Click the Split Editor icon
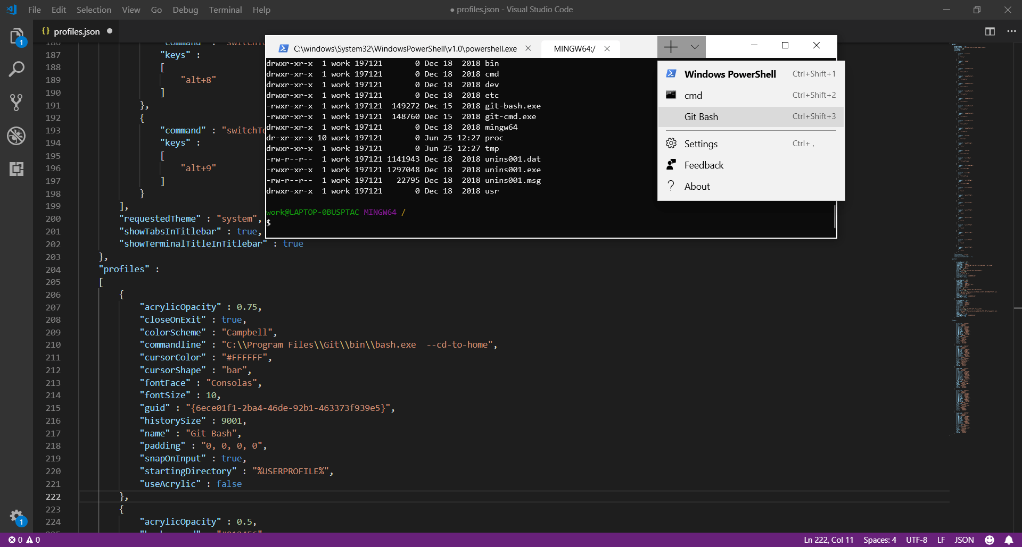 990,31
